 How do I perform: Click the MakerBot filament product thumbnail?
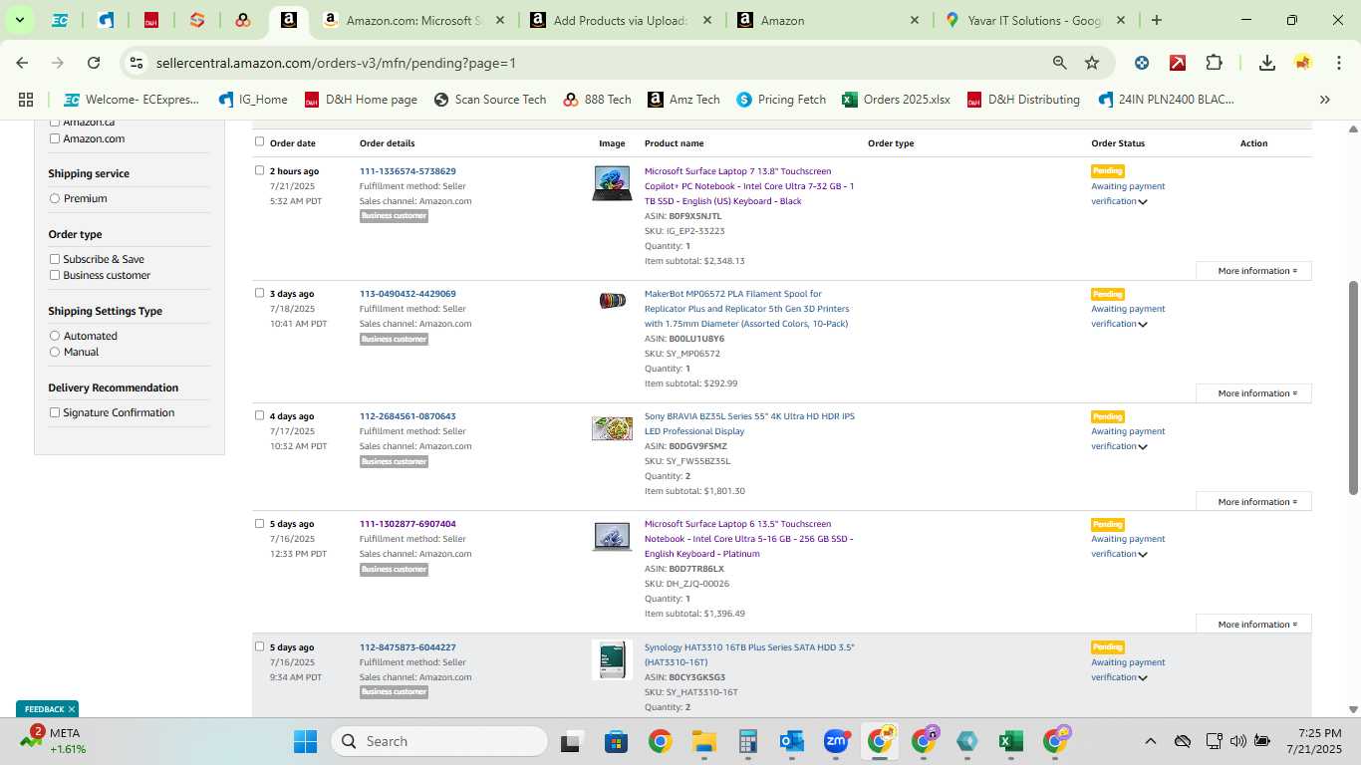pyautogui.click(x=612, y=301)
